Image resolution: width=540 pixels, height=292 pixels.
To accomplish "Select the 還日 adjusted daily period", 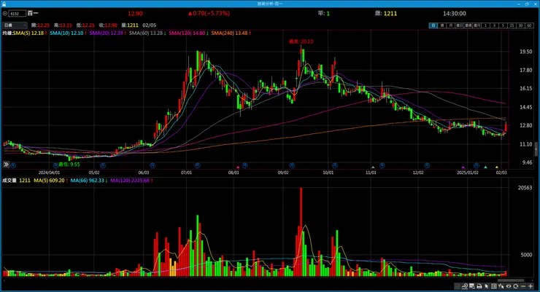I will point(460,25).
